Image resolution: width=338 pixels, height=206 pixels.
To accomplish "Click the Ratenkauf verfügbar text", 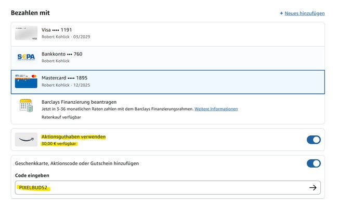I will point(61,117).
